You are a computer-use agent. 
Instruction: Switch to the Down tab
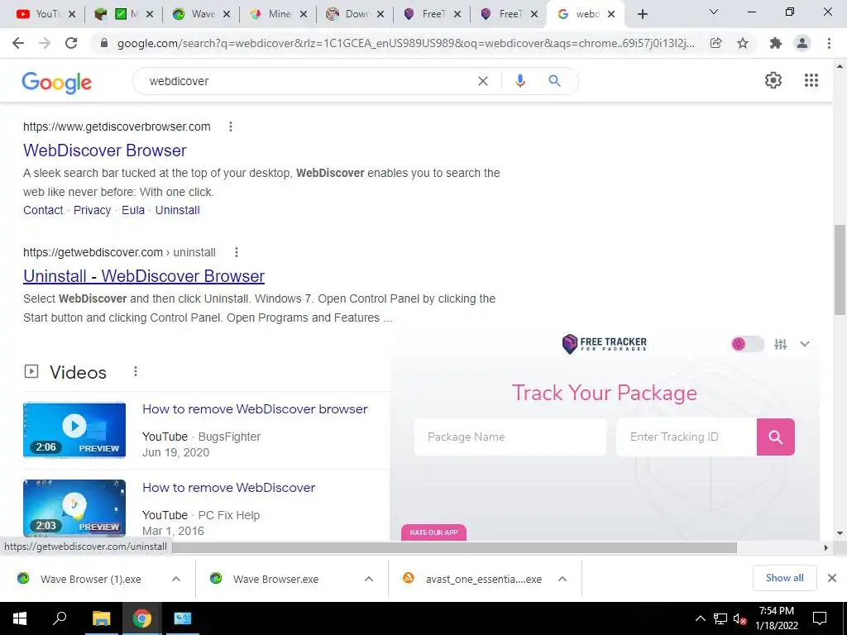(351, 14)
